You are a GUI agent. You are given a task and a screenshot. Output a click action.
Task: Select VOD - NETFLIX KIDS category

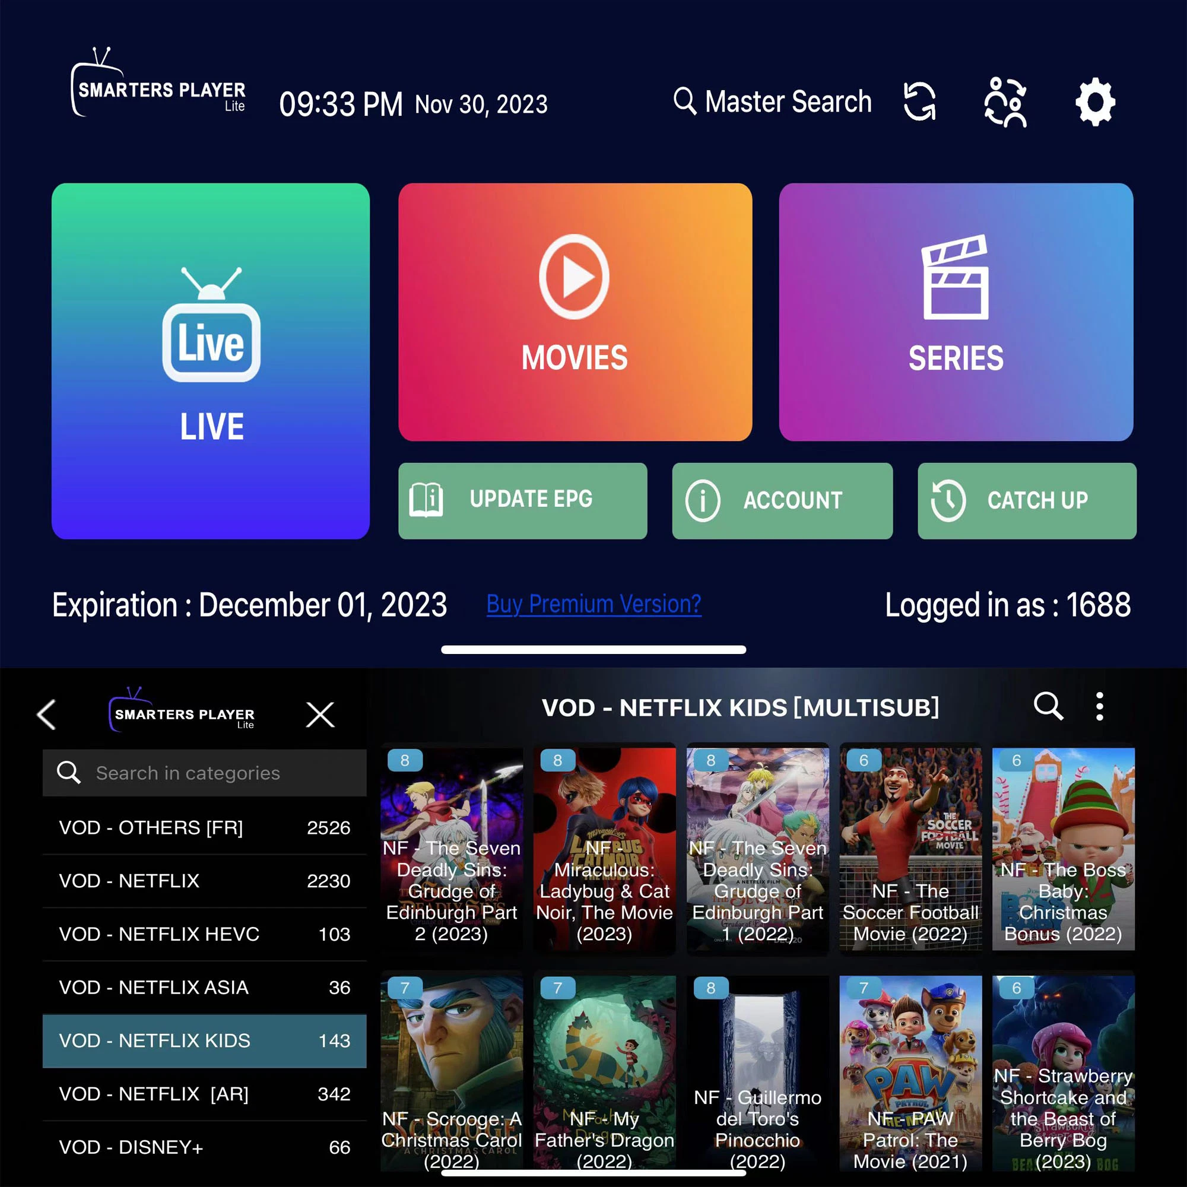[x=202, y=1039]
